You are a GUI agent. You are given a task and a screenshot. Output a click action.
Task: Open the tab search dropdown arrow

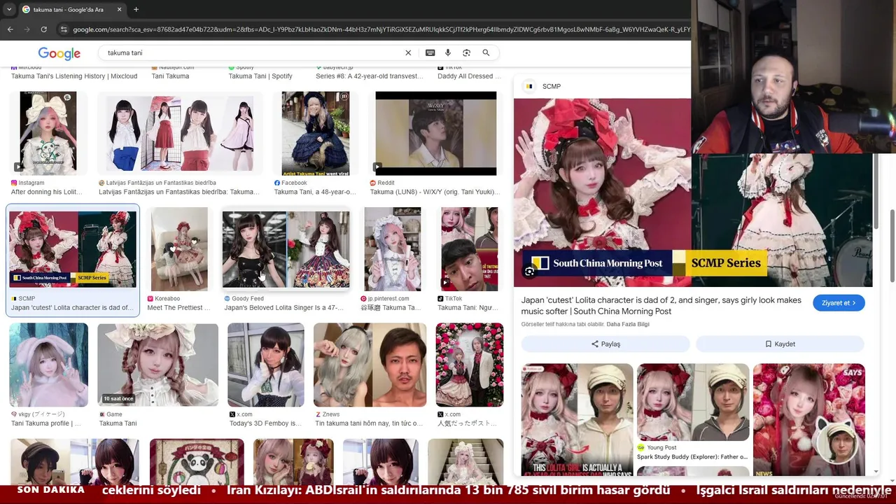pyautogui.click(x=9, y=9)
